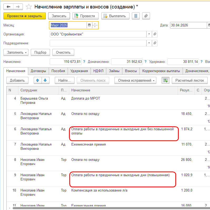This screenshot has height=210, width=210.
Task: Switch to the НДФЛ tab
Action: 98,71
